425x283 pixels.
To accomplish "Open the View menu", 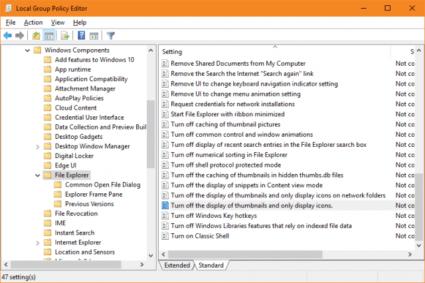I will click(58, 23).
